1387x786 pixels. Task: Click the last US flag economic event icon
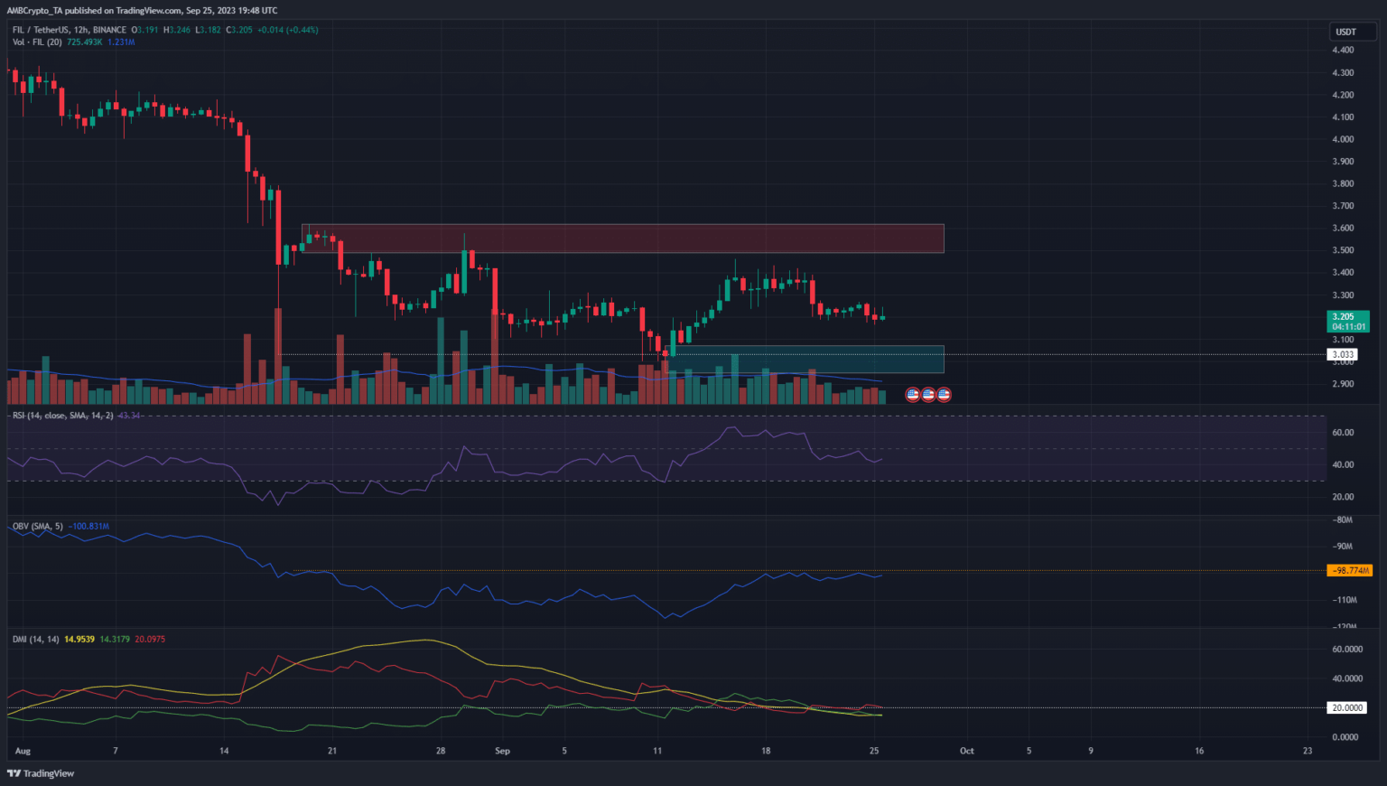[x=944, y=395]
